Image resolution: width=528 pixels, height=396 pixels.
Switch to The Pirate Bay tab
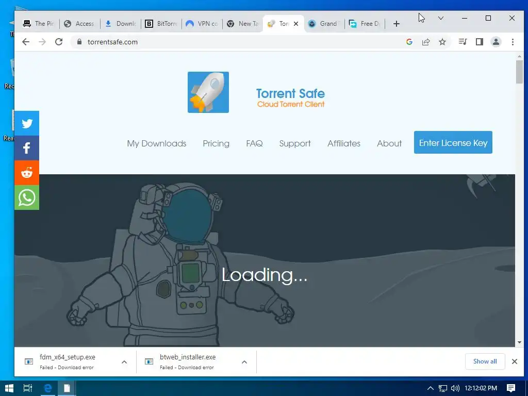(38, 24)
